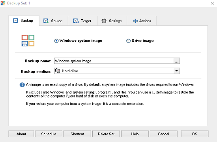Click the Hard drive combo box
Viewport: 217px width, 142px height.
point(117,71)
